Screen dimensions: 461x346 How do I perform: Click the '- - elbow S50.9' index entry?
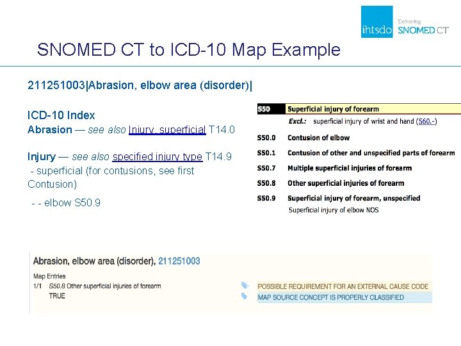pos(66,202)
